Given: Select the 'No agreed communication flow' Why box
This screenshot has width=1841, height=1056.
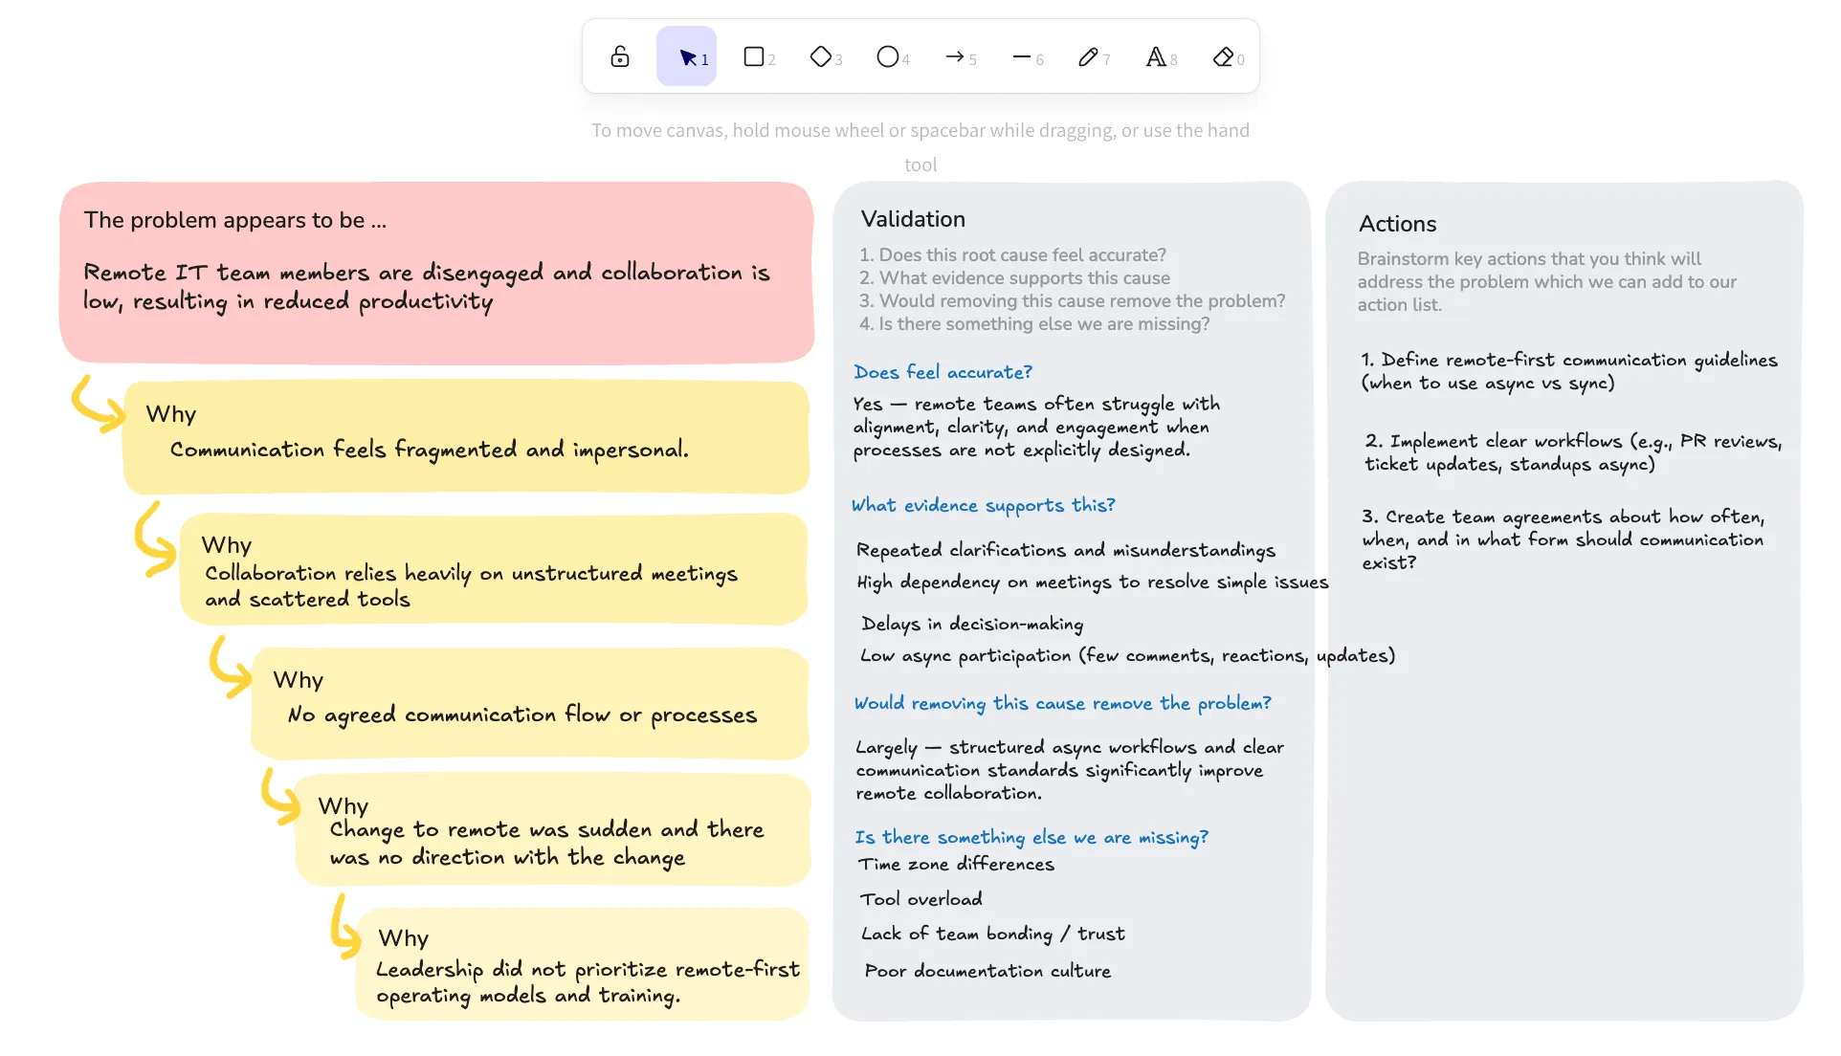Looking at the screenshot, I should (530, 703).
